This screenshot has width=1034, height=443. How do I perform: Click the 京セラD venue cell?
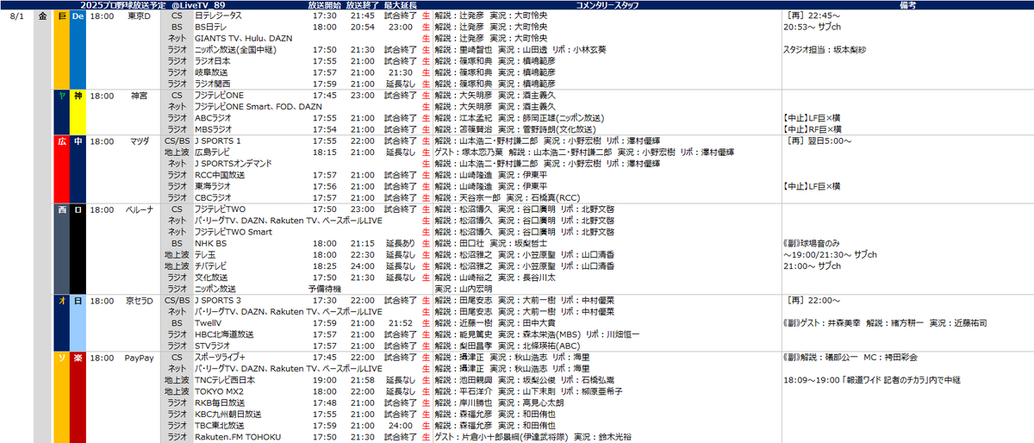tap(140, 300)
